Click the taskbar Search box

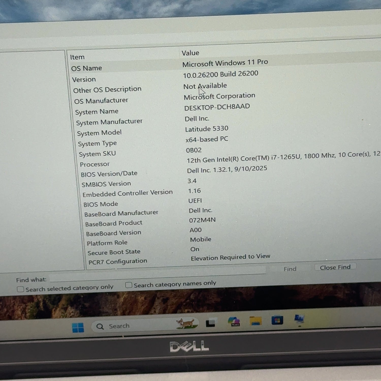145,325
